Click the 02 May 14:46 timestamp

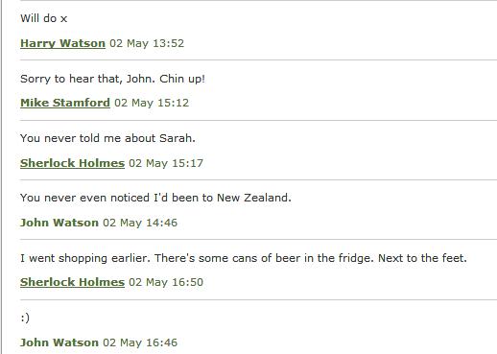coord(140,223)
